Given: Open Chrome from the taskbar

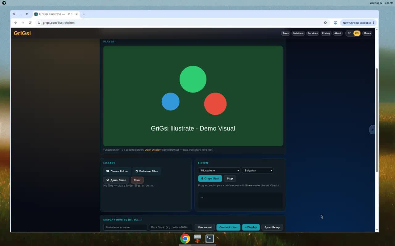Looking at the screenshot, I should [185, 238].
